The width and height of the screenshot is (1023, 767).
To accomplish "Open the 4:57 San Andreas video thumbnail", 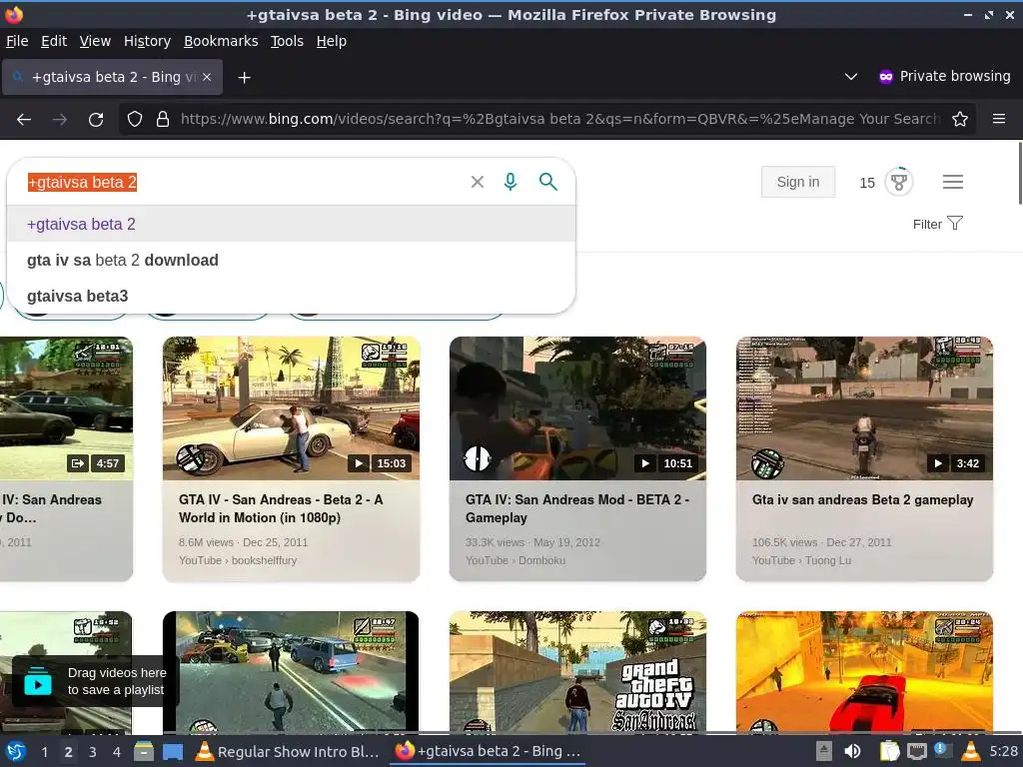I will [x=66, y=408].
